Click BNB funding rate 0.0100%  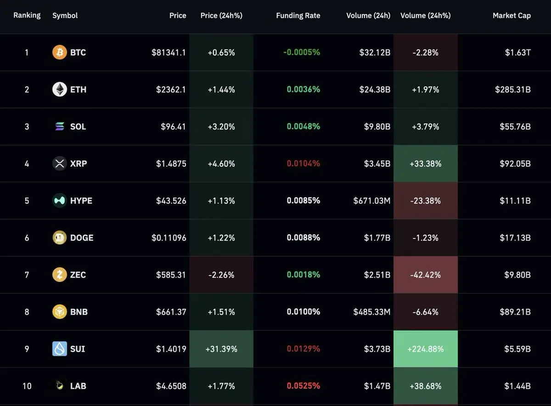(304, 312)
